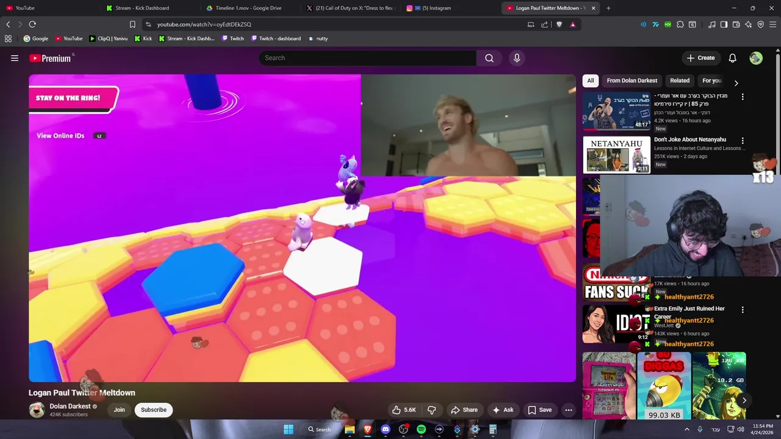Open Dolan Darkest channel avatar
This screenshot has width=781, height=439.
pos(37,410)
